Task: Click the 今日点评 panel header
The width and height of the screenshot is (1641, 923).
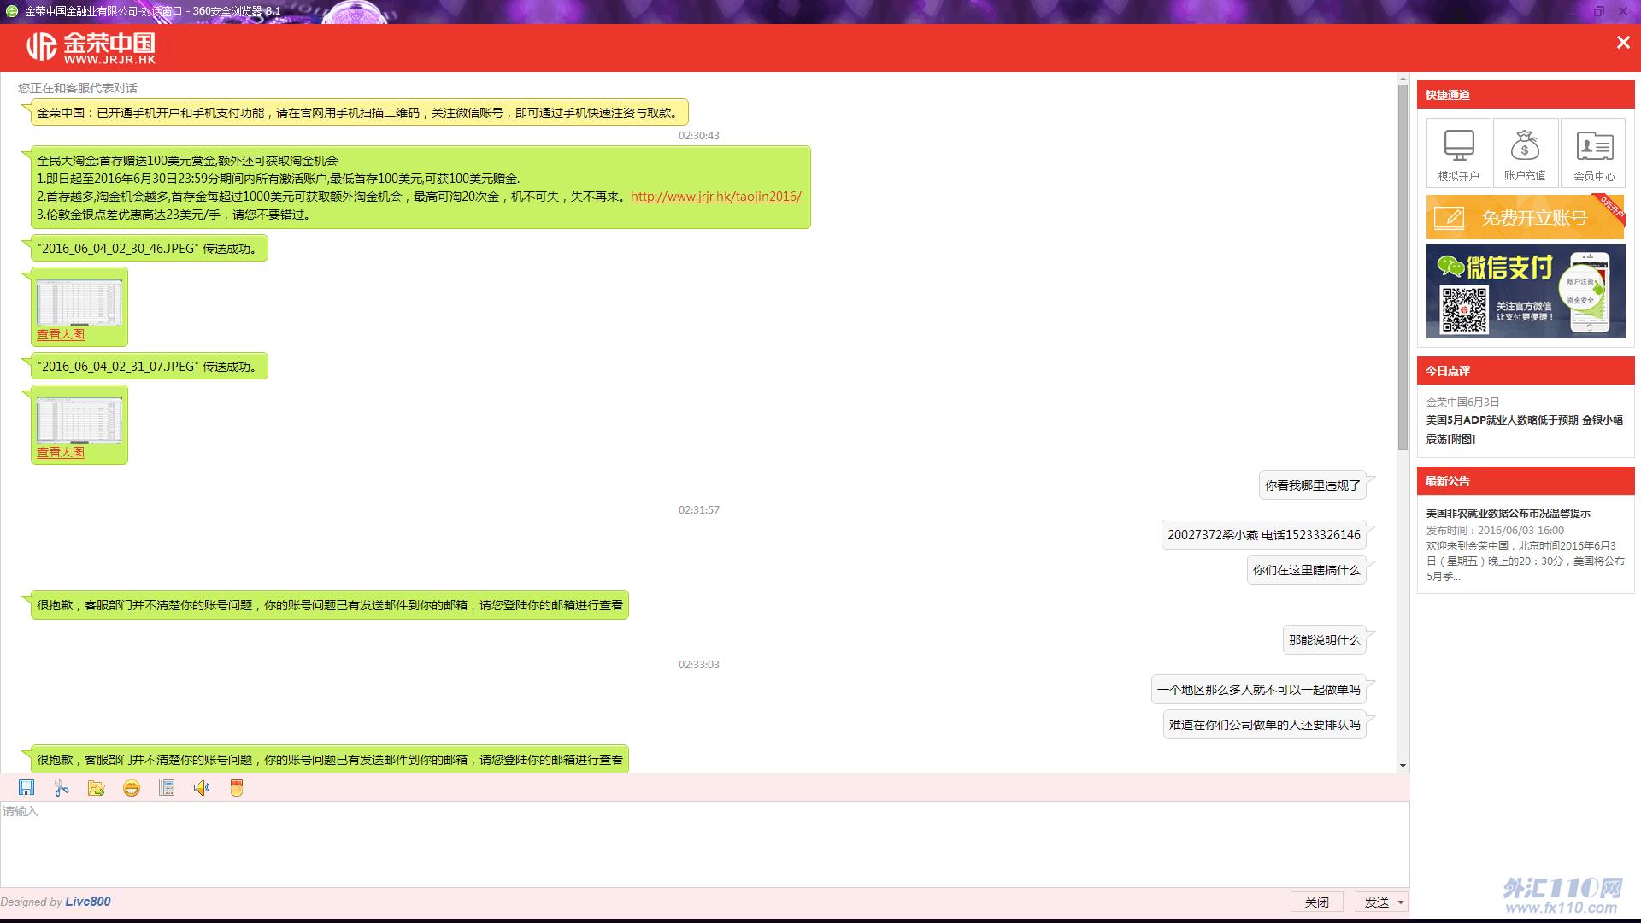Action: [x=1526, y=370]
